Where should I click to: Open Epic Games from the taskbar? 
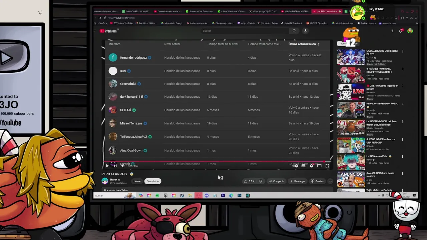coord(165,196)
